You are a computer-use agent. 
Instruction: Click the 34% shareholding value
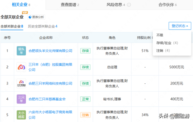pos(145,115)
